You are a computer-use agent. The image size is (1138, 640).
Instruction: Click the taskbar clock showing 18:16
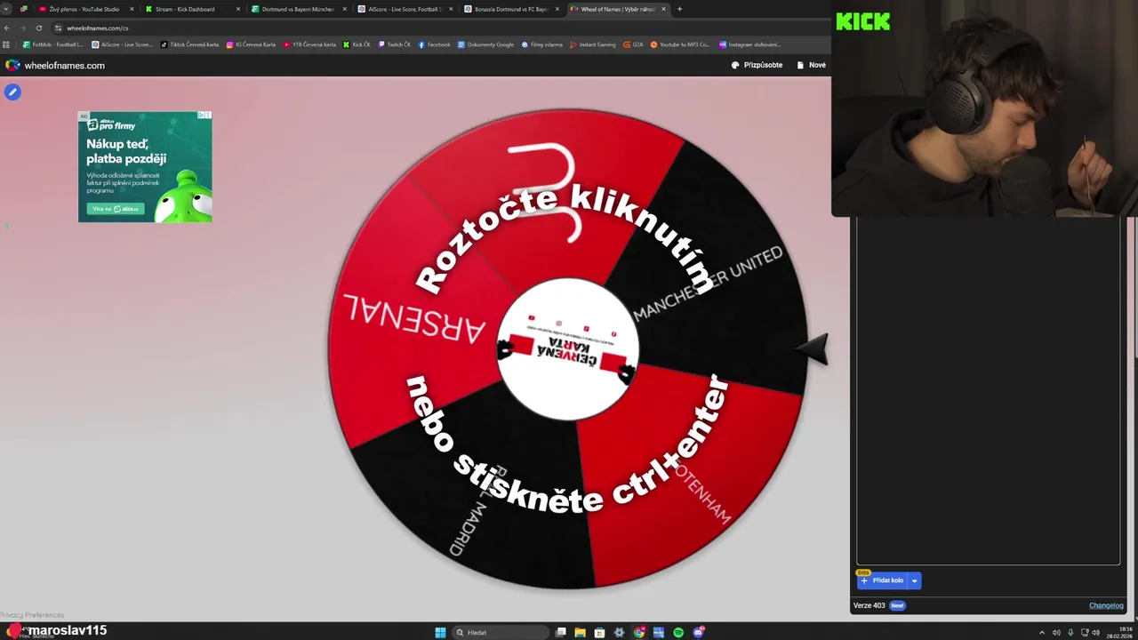pyautogui.click(x=1119, y=632)
